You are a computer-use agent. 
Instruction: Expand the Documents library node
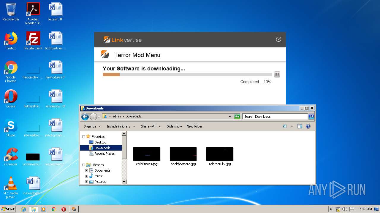point(86,170)
